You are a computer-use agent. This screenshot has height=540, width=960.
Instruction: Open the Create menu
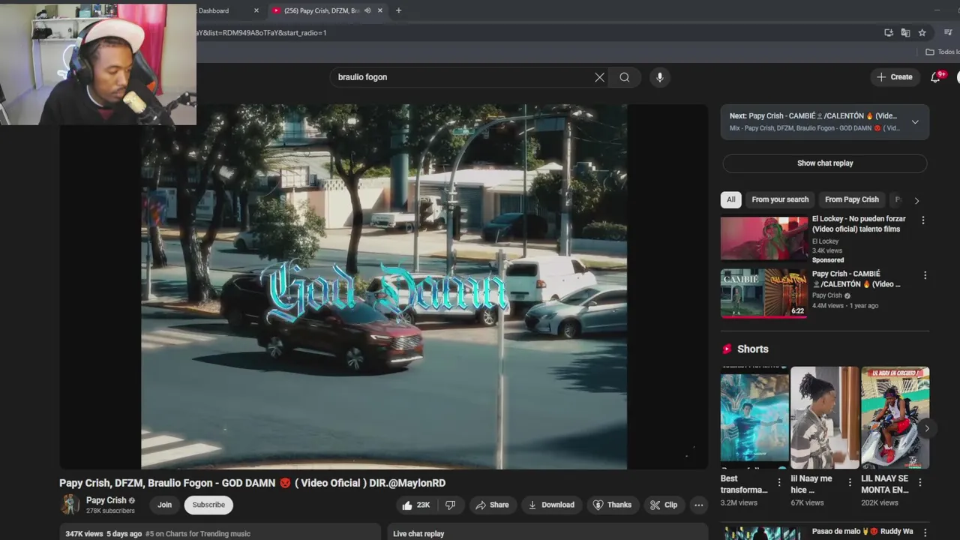pyautogui.click(x=895, y=77)
